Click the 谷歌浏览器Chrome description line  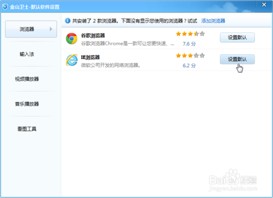(128, 44)
